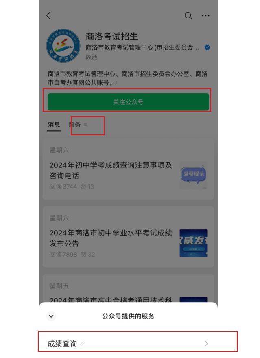Tap the blue 权威发布 article thumbnail
This screenshot has height=358, width=260.
[193, 243]
